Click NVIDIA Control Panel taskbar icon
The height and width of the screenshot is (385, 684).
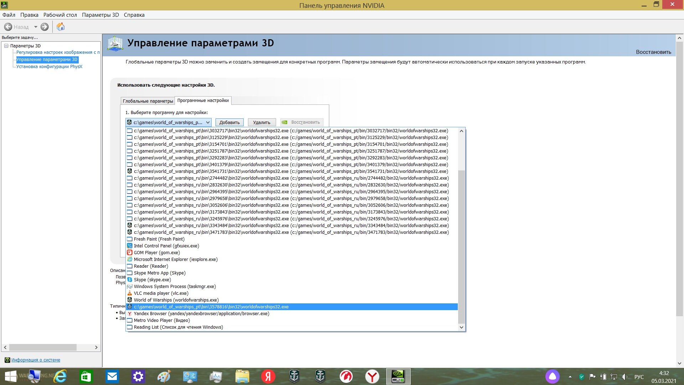398,376
